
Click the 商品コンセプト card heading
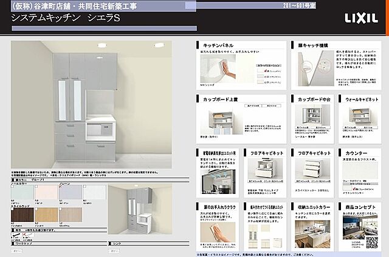coord(360,207)
